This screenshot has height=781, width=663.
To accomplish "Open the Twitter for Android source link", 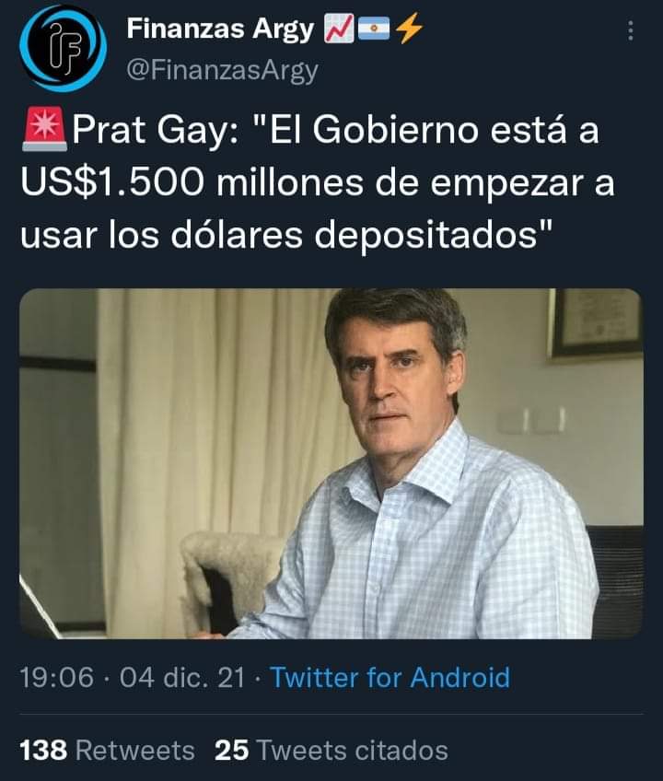I will tap(390, 678).
